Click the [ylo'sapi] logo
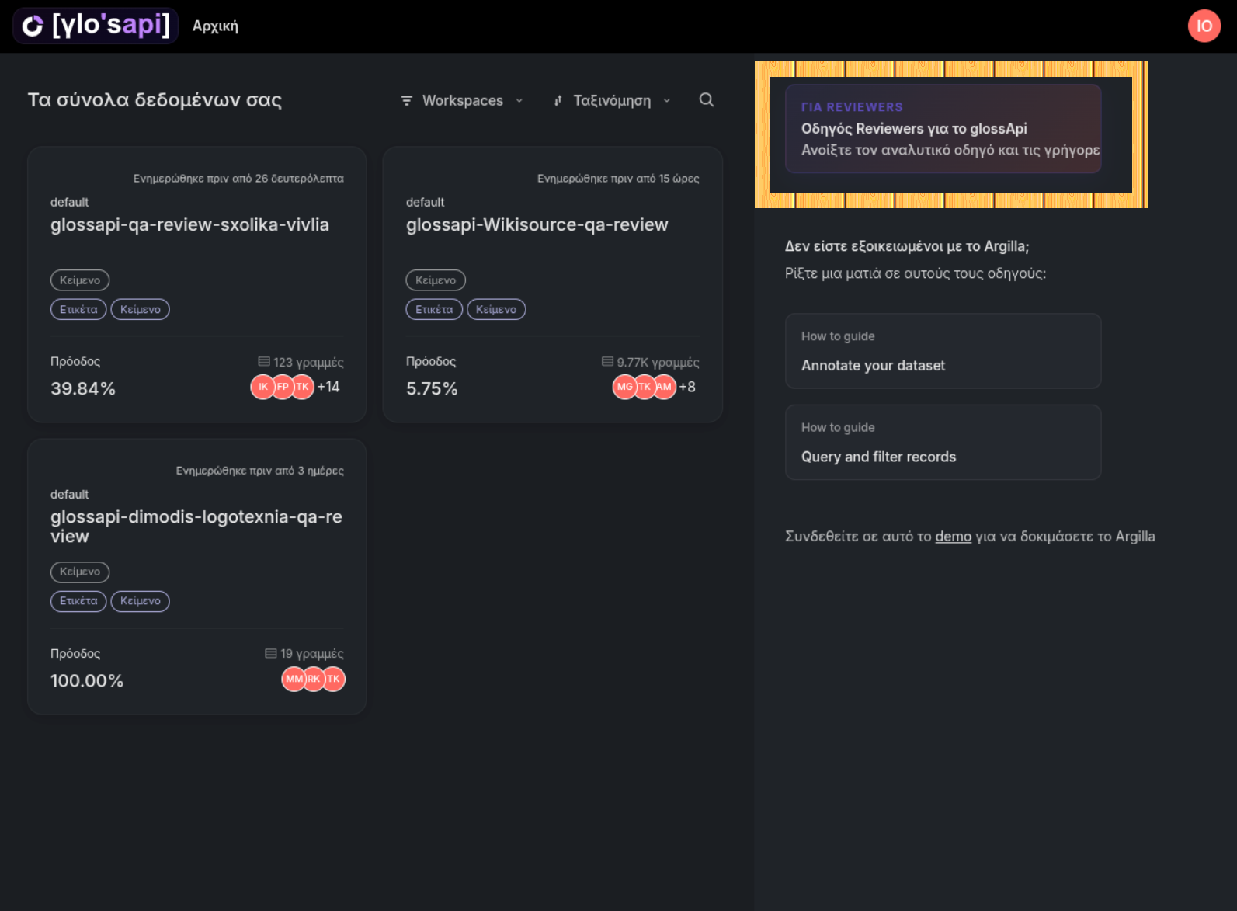The width and height of the screenshot is (1237, 911). pos(96,26)
